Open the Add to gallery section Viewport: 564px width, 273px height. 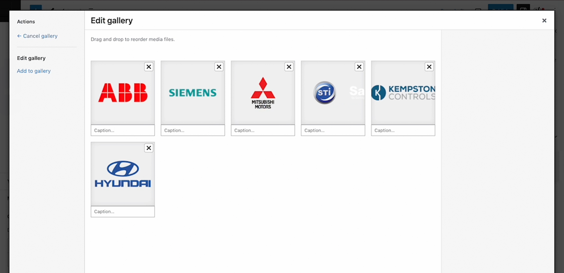(34, 71)
